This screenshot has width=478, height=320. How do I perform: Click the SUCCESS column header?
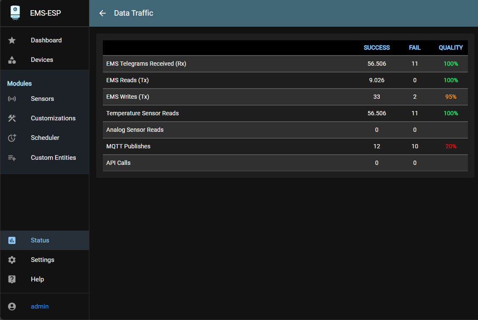(376, 47)
